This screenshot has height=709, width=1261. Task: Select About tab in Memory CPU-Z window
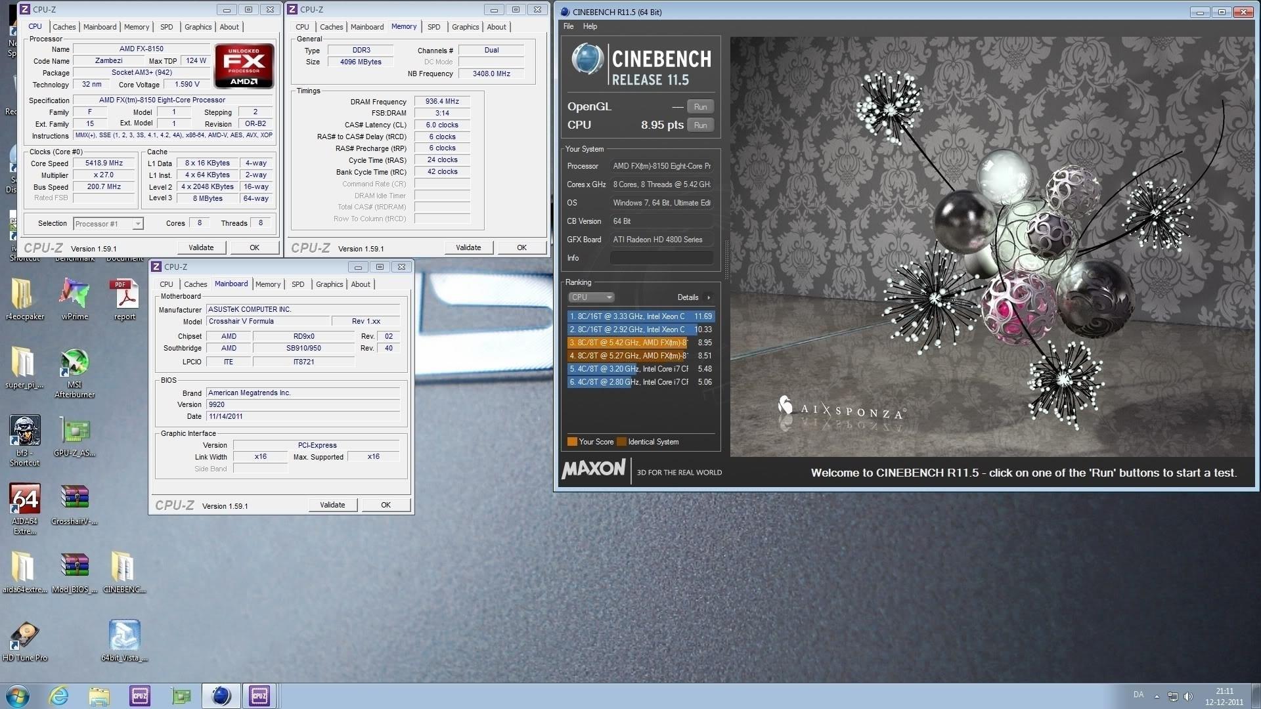coord(497,27)
